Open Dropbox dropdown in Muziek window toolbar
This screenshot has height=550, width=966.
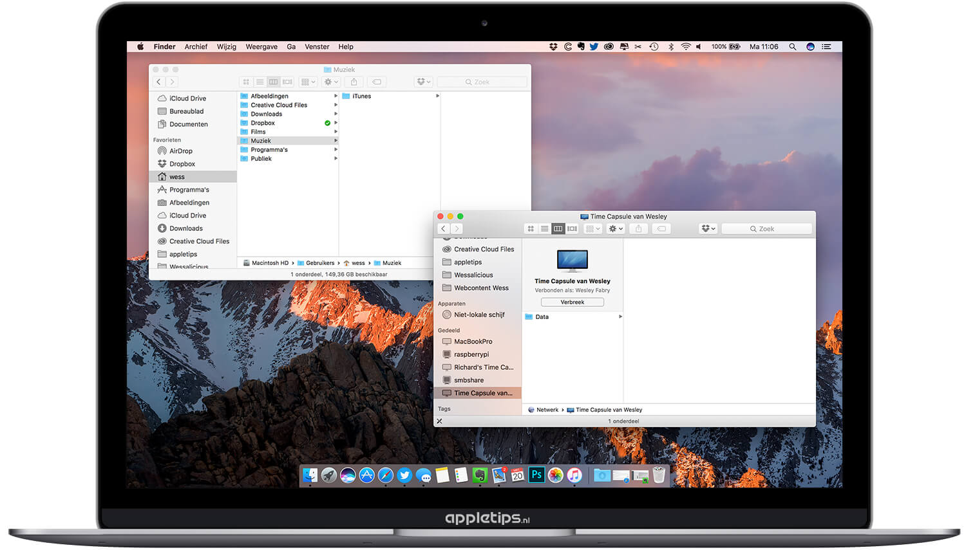tap(423, 82)
